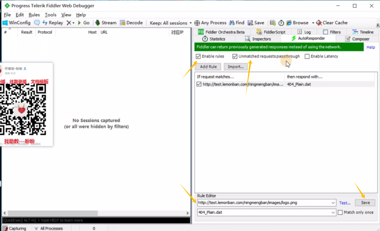Select the 404_Plain.dat rule response cell

pos(299,84)
